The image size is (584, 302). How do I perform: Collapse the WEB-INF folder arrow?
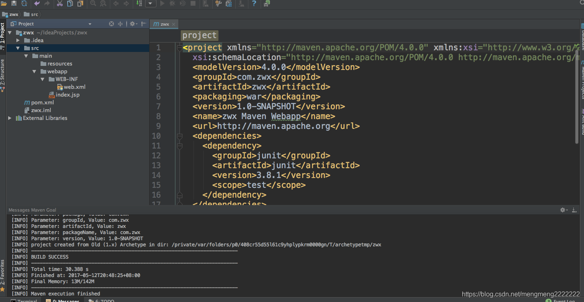(x=43, y=79)
